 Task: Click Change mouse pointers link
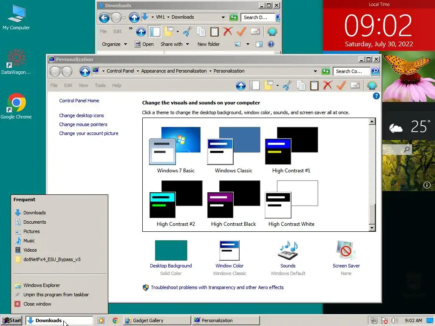pos(83,124)
